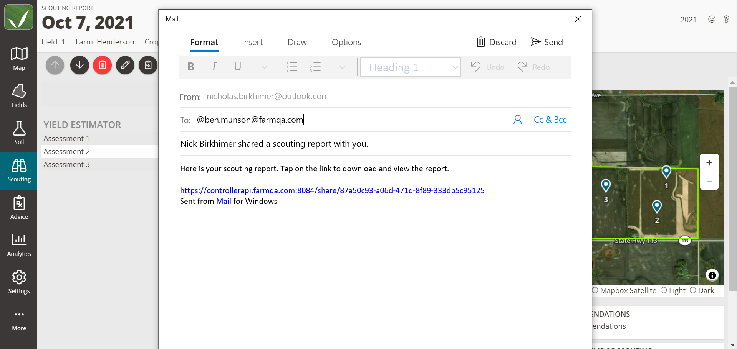The height and width of the screenshot is (349, 737).
Task: Click the email subject line
Action: (x=375, y=144)
